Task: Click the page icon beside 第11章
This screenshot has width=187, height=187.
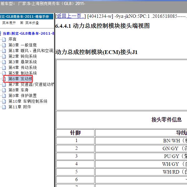Action: click(x=4, y=107)
